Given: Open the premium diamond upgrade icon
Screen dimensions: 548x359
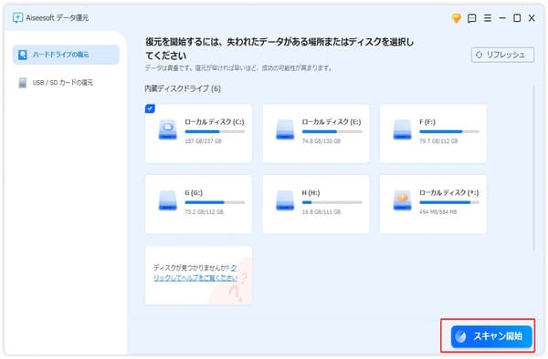Looking at the screenshot, I should click(456, 18).
